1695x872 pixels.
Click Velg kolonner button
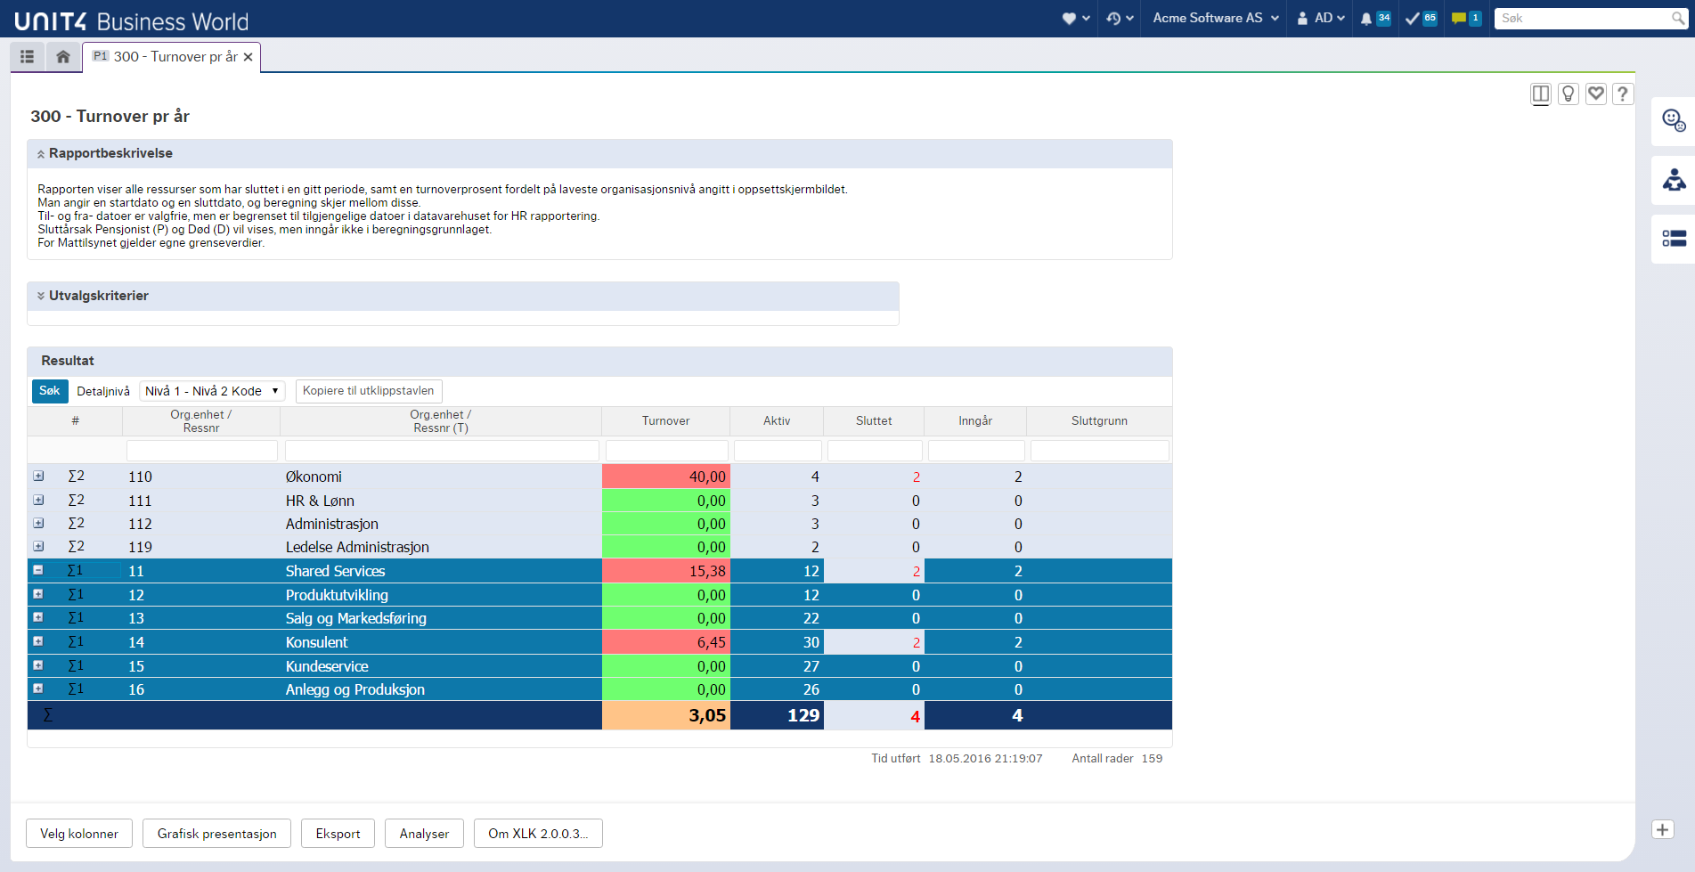79,834
